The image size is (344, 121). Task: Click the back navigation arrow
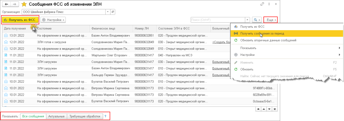[x=6, y=4]
